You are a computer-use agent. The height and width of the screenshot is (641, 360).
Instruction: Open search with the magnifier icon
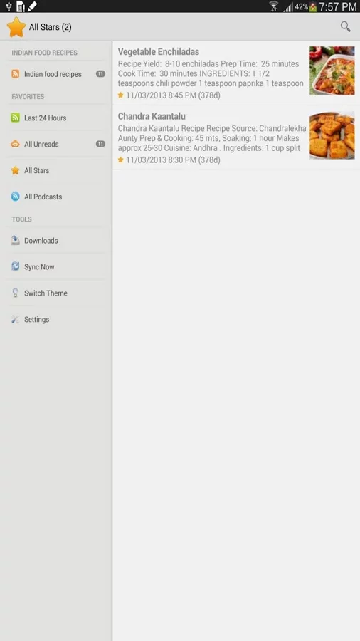[345, 27]
